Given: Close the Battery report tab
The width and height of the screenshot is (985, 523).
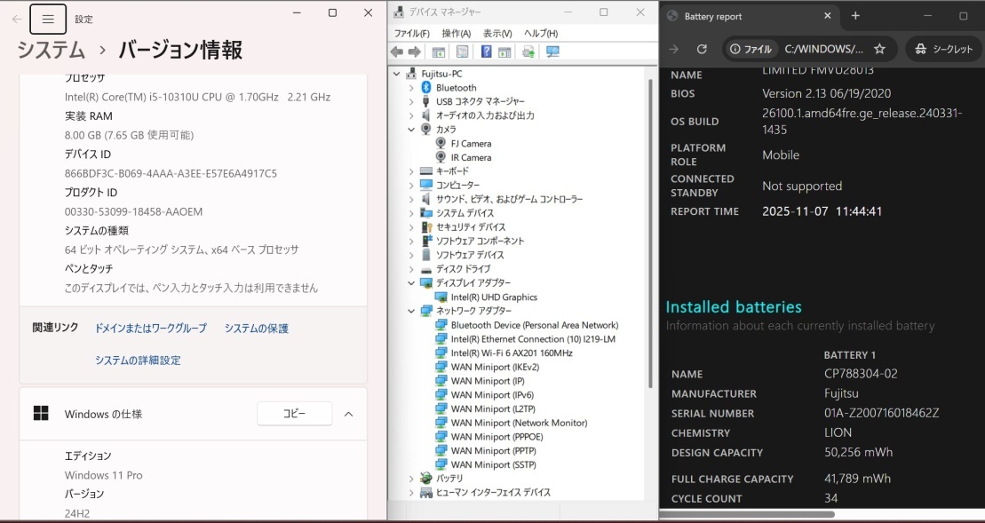Looking at the screenshot, I should tap(827, 16).
